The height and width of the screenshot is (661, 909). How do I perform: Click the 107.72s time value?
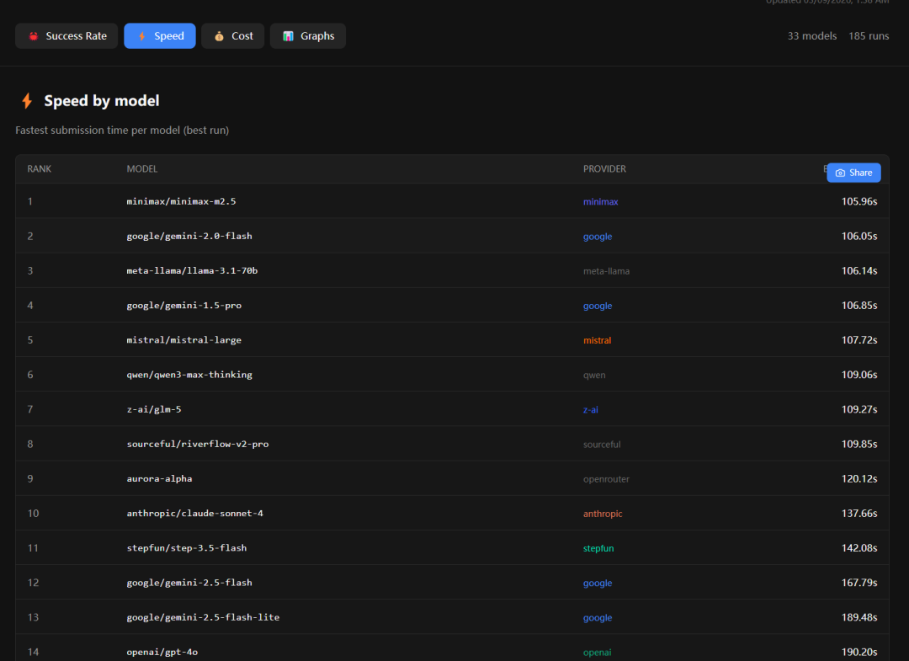859,340
